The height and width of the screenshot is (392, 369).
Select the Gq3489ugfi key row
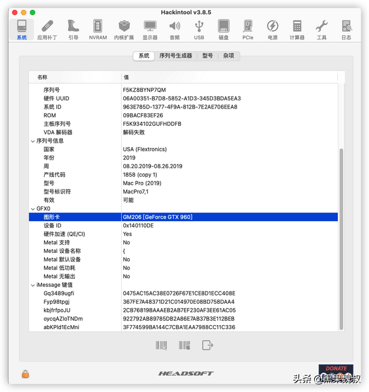coord(183,293)
